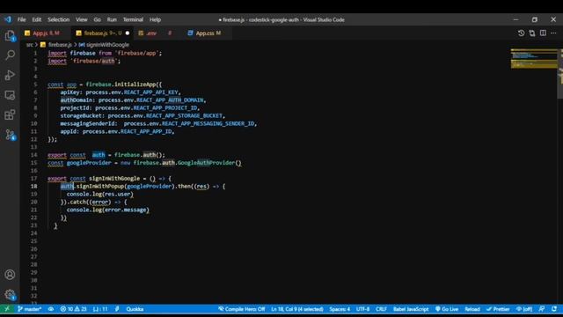This screenshot has width=563, height=317.
Task: Click line number 18 in gutter
Action: tap(33, 186)
